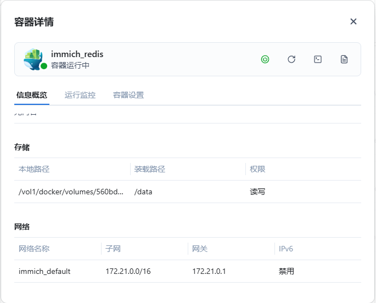Close the container details dialog
The width and height of the screenshot is (376, 303).
(x=353, y=21)
